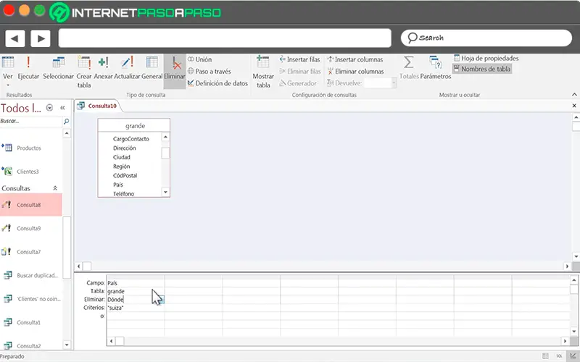Select the País field in grande table
580x362 pixels.
coord(118,185)
